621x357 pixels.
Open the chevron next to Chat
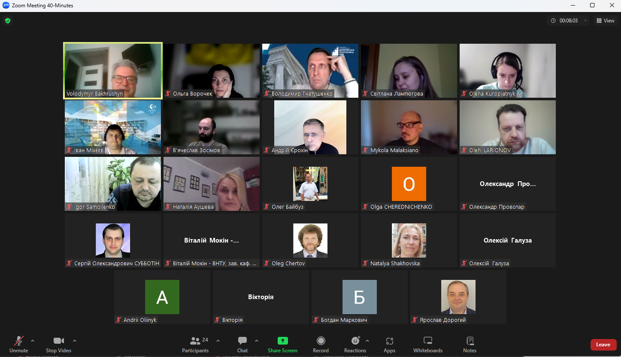click(257, 341)
